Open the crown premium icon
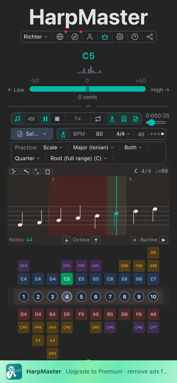177x383 pixels. coord(105,37)
